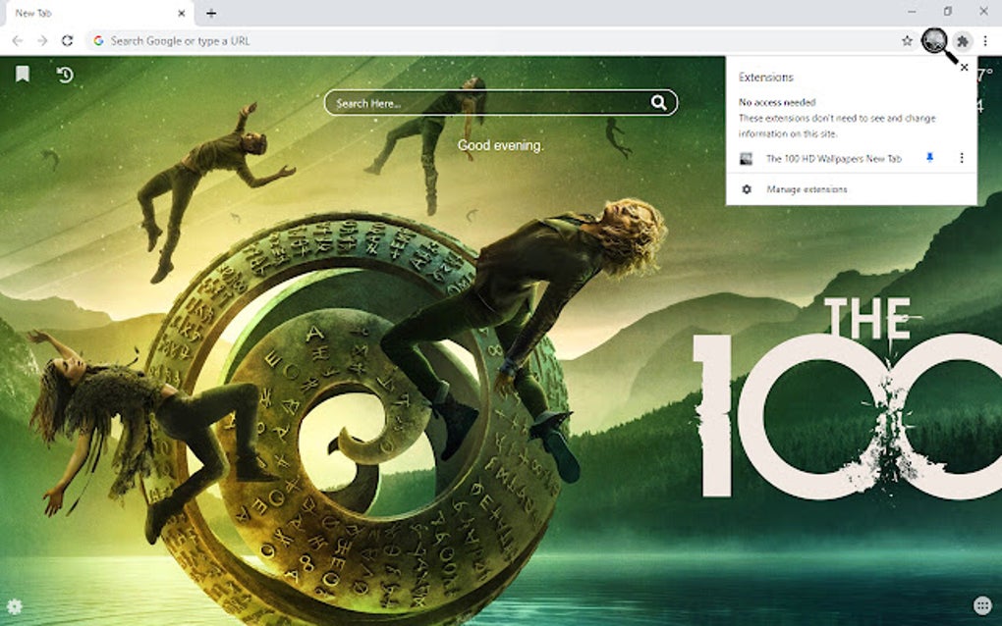The height and width of the screenshot is (626, 1002).
Task: Click the Google logo in the address bar
Action: [98, 41]
